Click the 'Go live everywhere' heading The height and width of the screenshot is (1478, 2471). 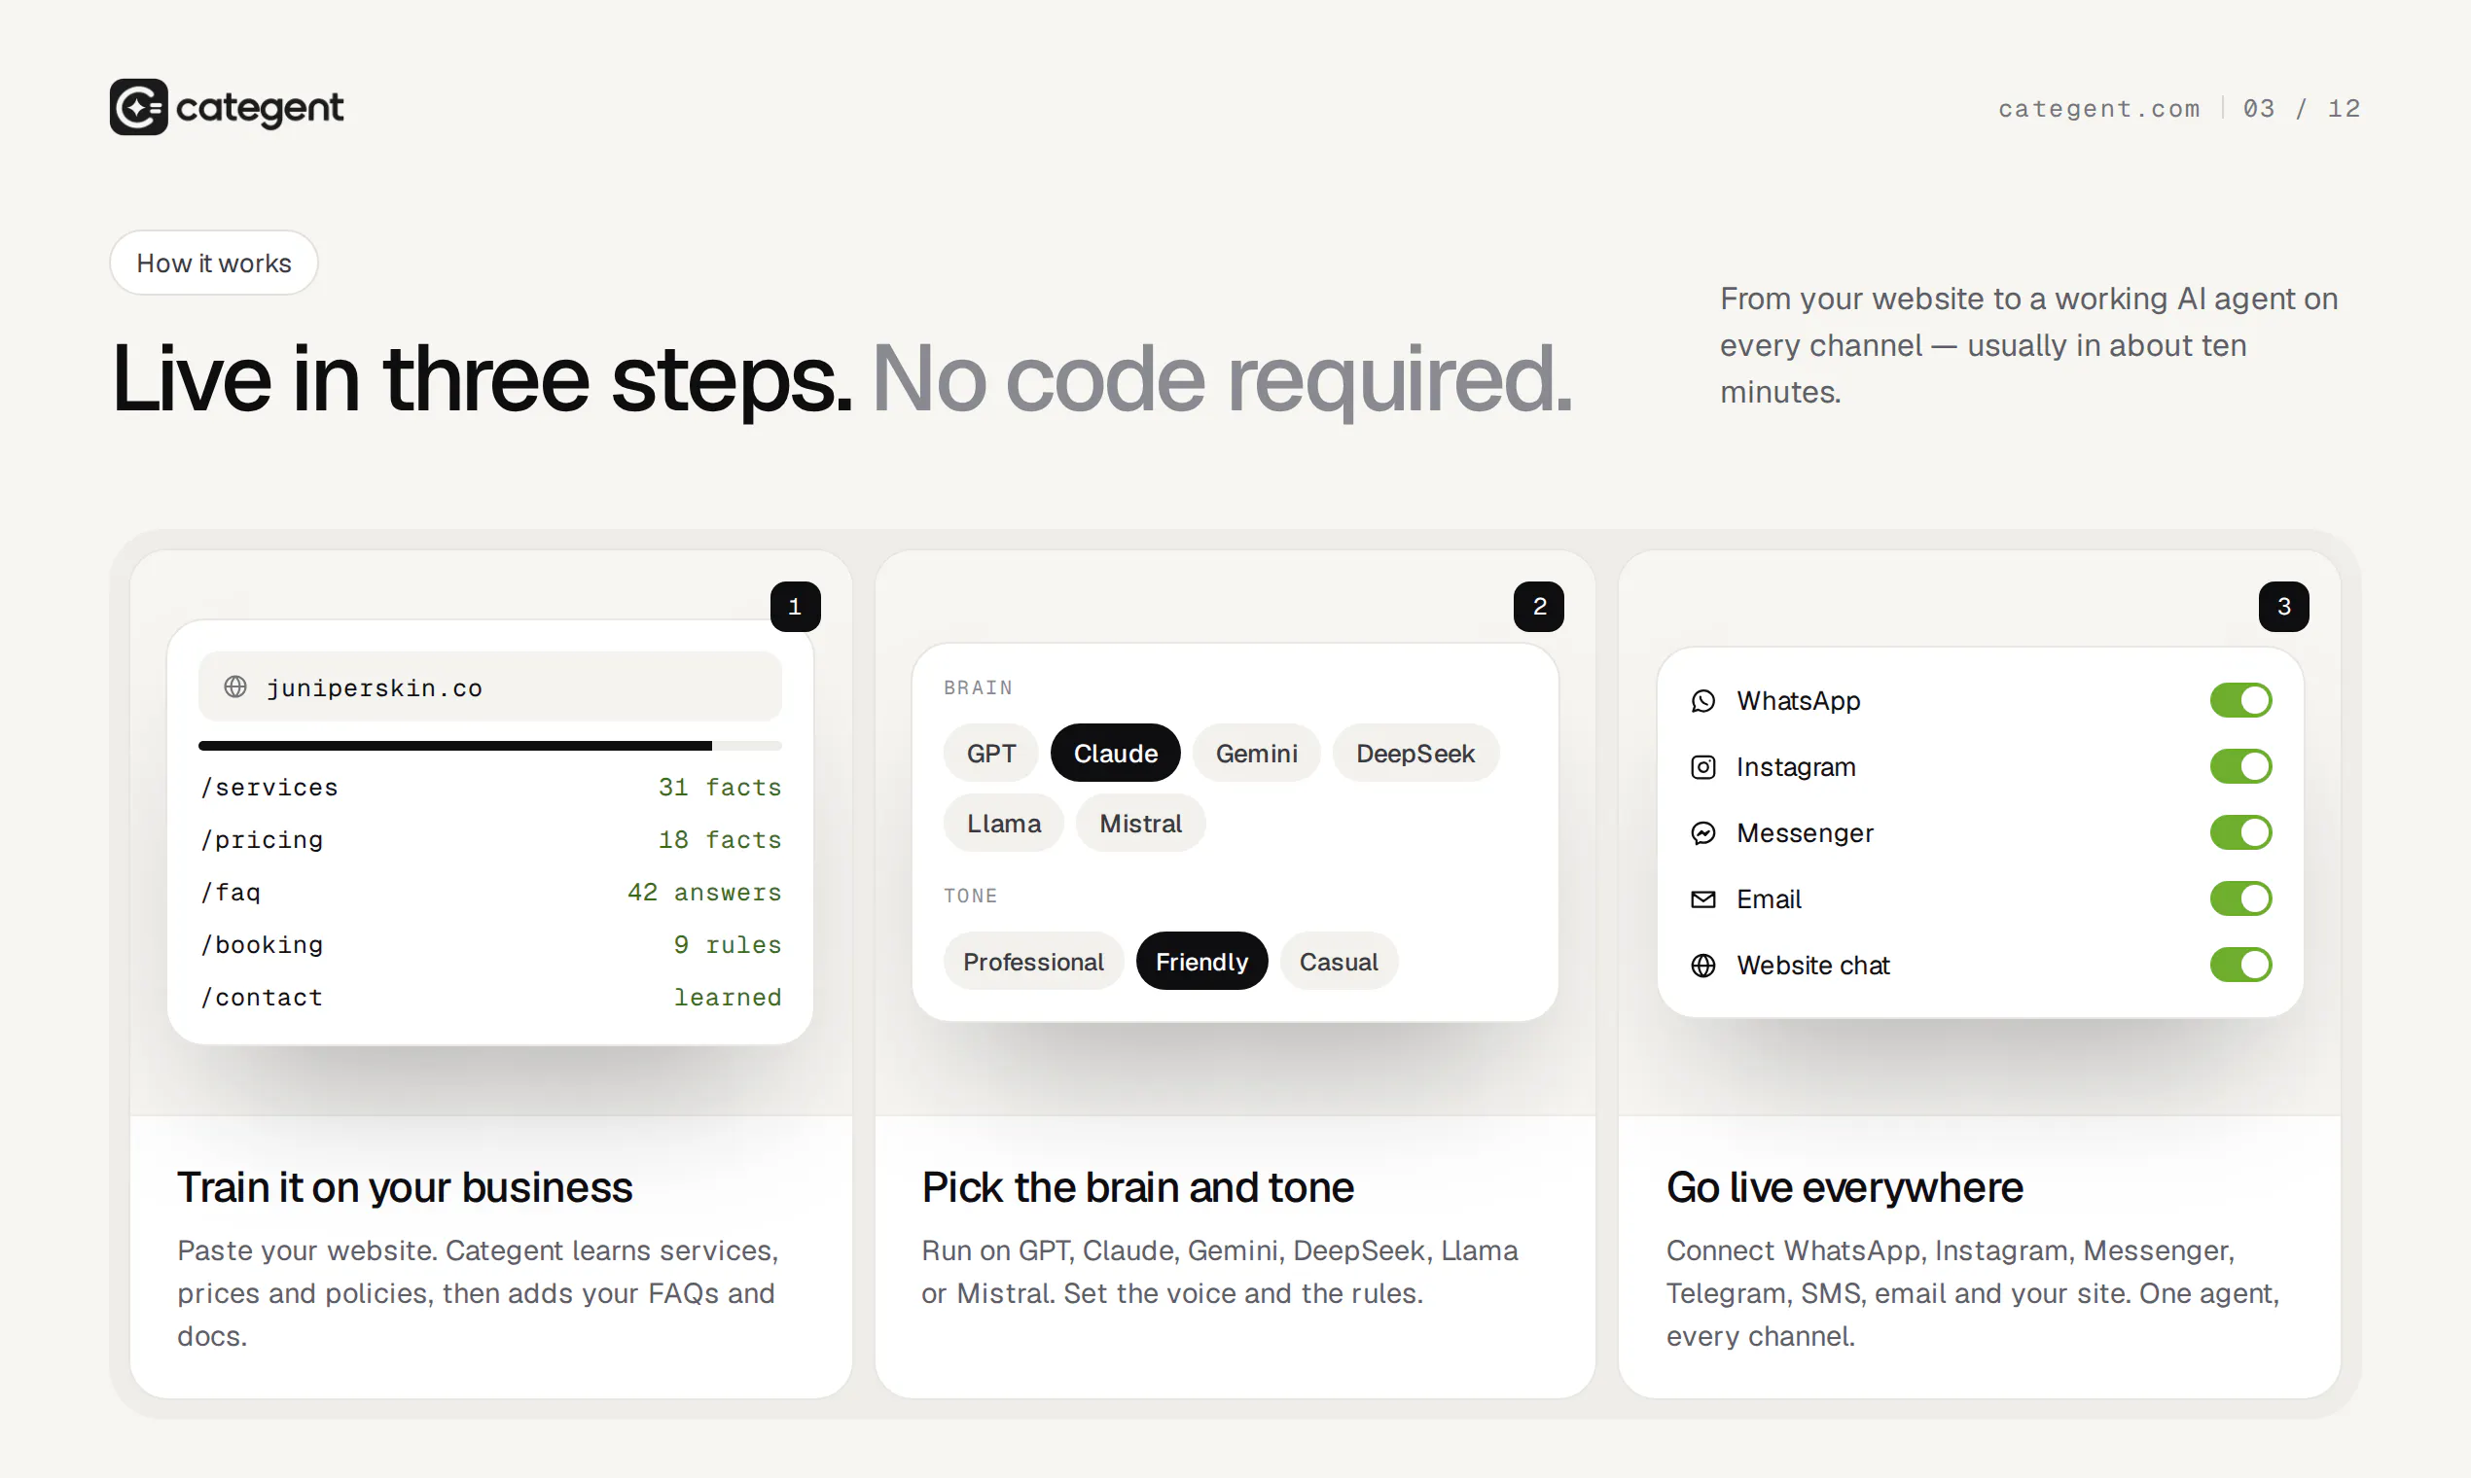(x=1844, y=1187)
